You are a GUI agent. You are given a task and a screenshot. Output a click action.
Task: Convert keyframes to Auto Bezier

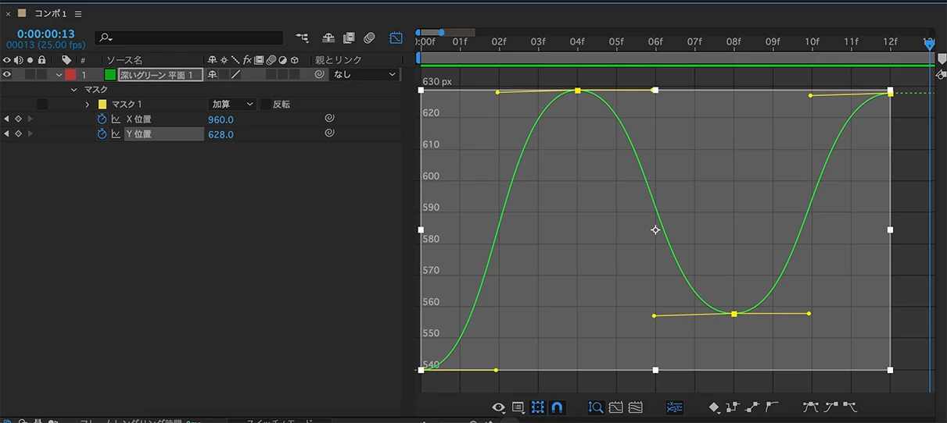click(772, 407)
